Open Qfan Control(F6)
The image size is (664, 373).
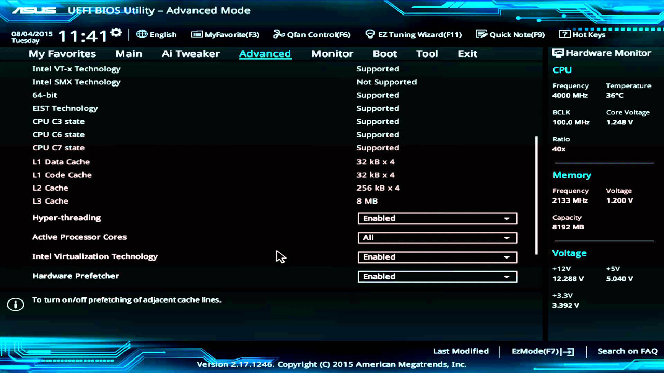pyautogui.click(x=312, y=35)
